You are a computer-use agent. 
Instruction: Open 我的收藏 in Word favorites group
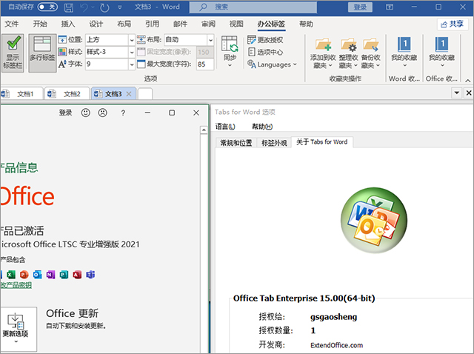pos(404,52)
